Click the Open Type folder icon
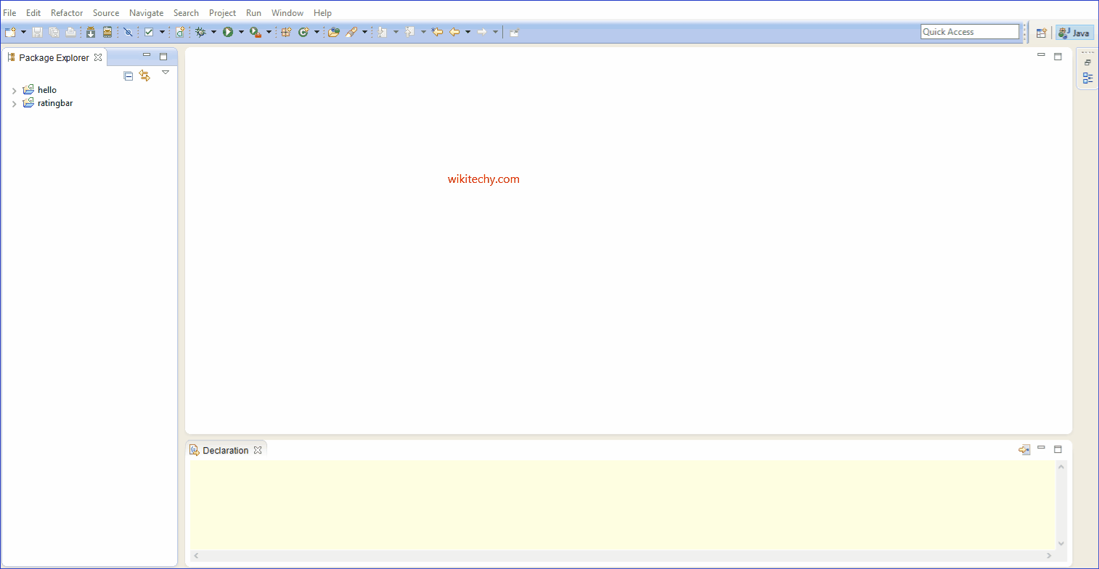Screen dimensions: 1099x569 pyautogui.click(x=333, y=32)
